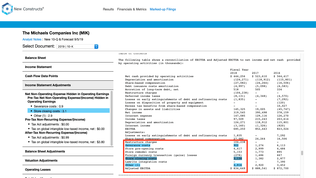This screenshot has width=316, height=178.
Task: Click highlighted Other (1) label in filing
Action: [x=133, y=165]
